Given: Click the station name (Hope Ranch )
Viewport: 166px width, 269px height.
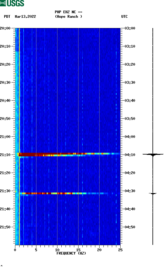Looking at the screenshot, I should (x=68, y=17).
